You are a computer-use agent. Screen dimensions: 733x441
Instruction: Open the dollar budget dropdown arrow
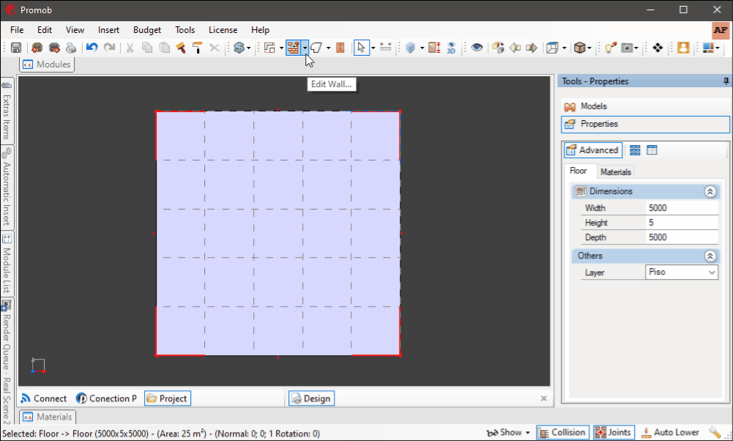[x=248, y=48]
